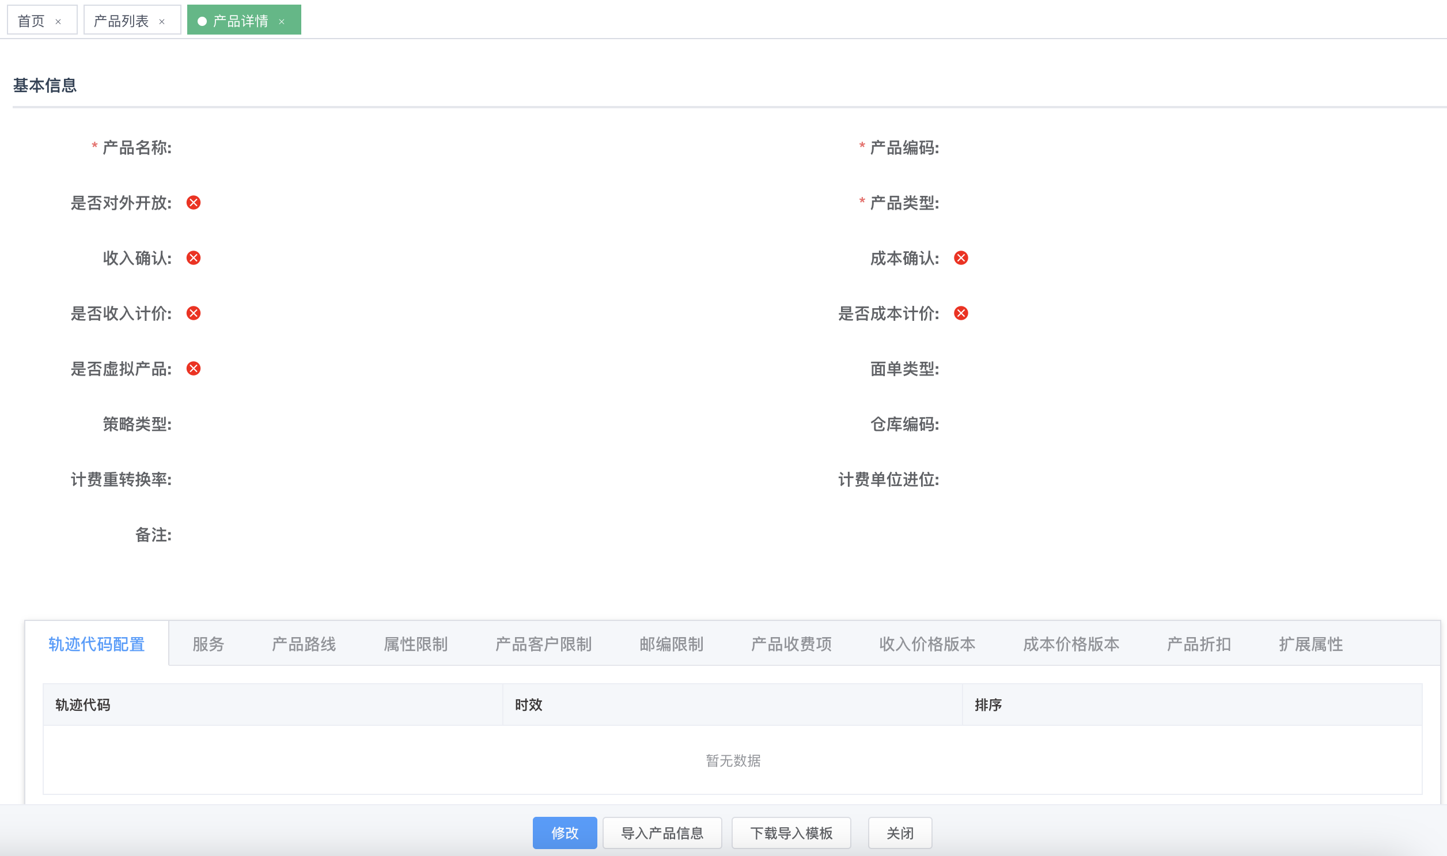This screenshot has width=1447, height=856.
Task: Open the 属性限制 tab
Action: pos(416,645)
